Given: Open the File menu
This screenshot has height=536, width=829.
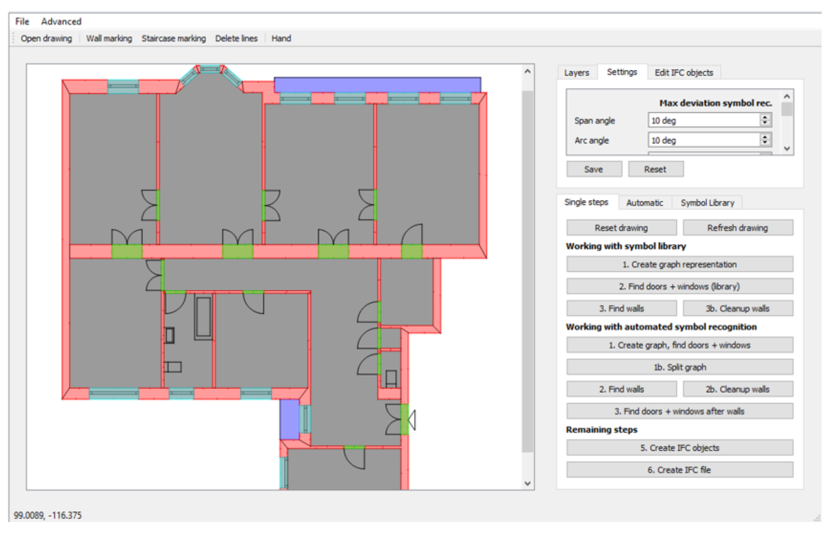Looking at the screenshot, I should [22, 22].
